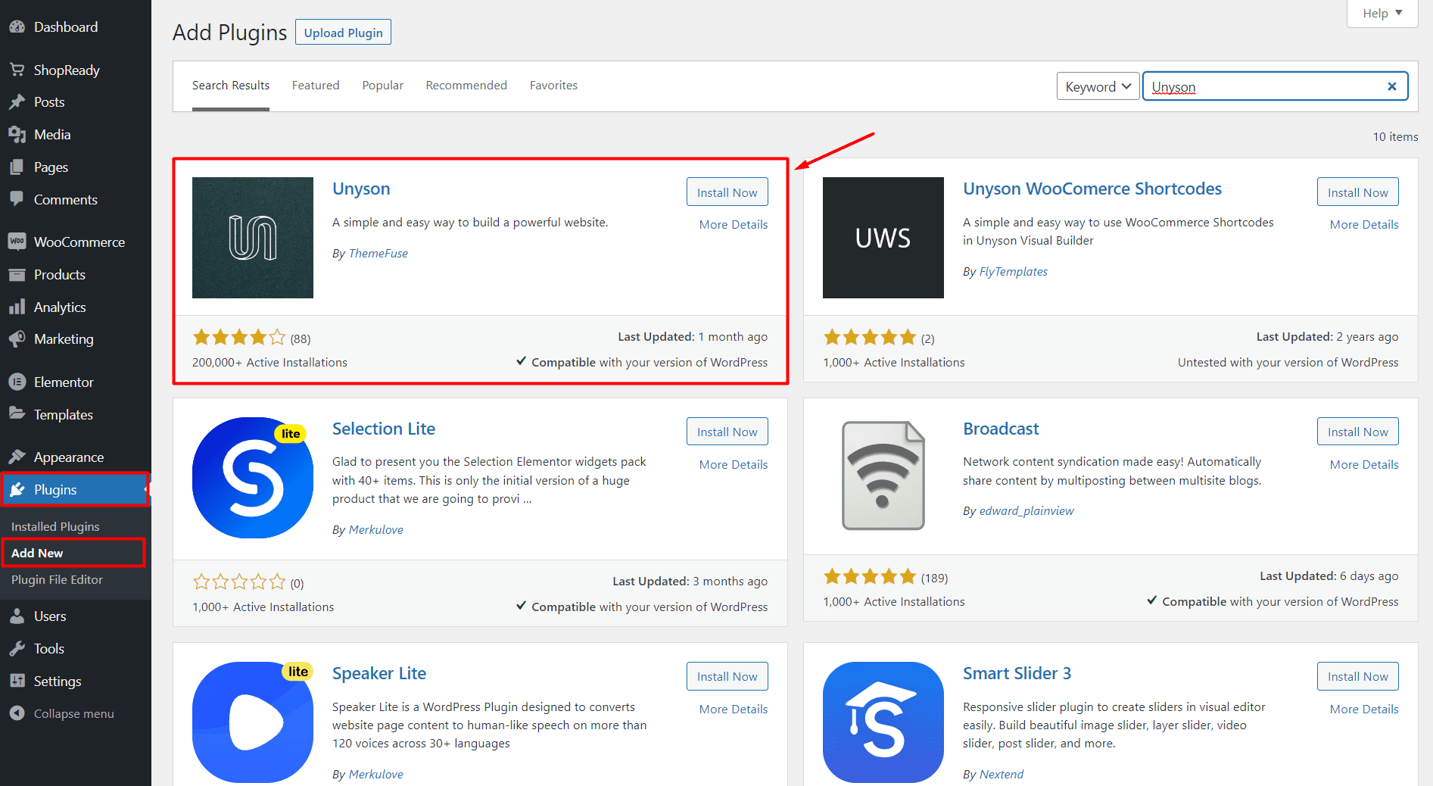
Task: Click the ShopReady cart icon
Action: point(17,70)
